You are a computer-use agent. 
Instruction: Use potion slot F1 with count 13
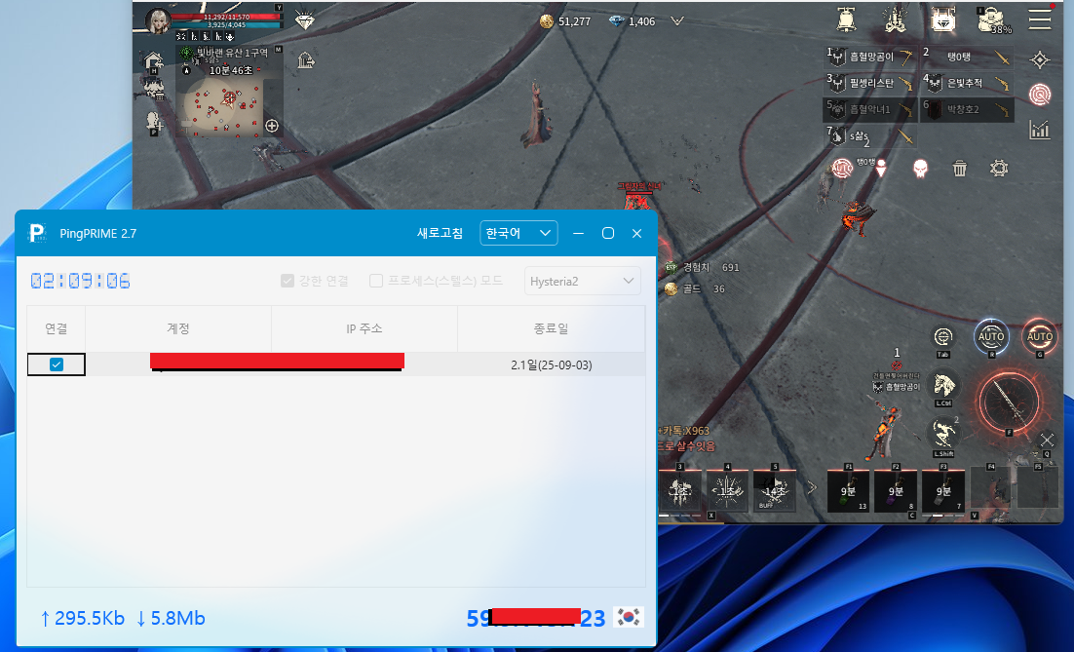pos(848,490)
